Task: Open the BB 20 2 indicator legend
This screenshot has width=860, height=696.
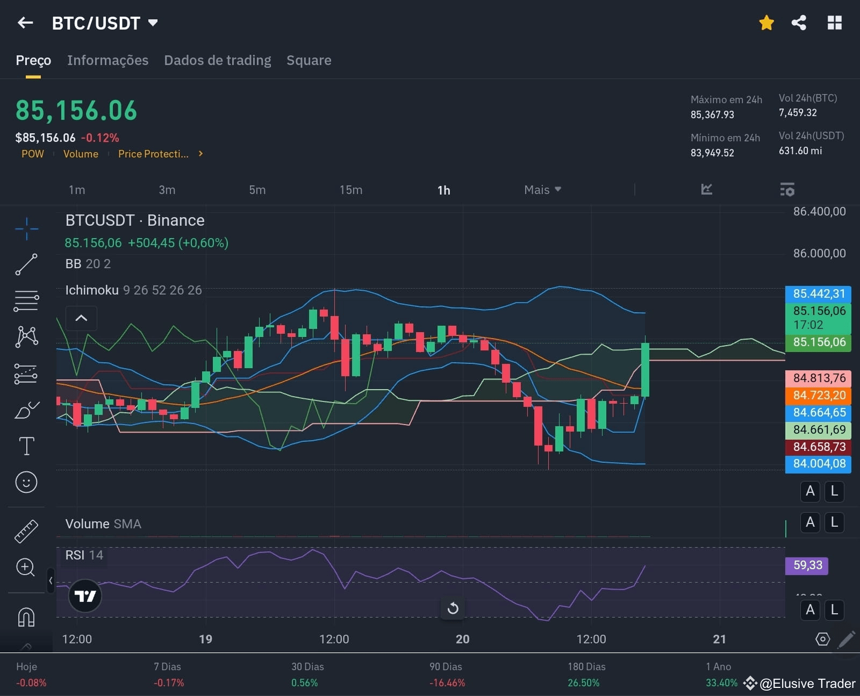Action: point(88,264)
